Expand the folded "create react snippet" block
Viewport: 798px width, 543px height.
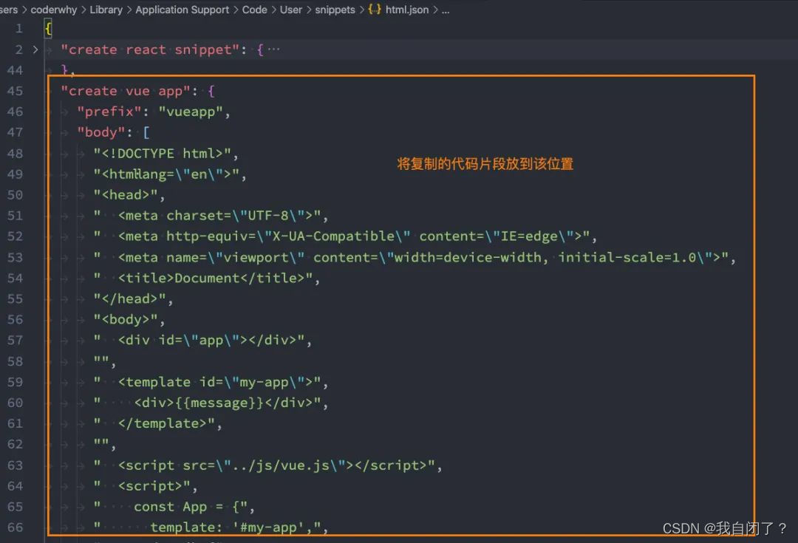pos(35,50)
